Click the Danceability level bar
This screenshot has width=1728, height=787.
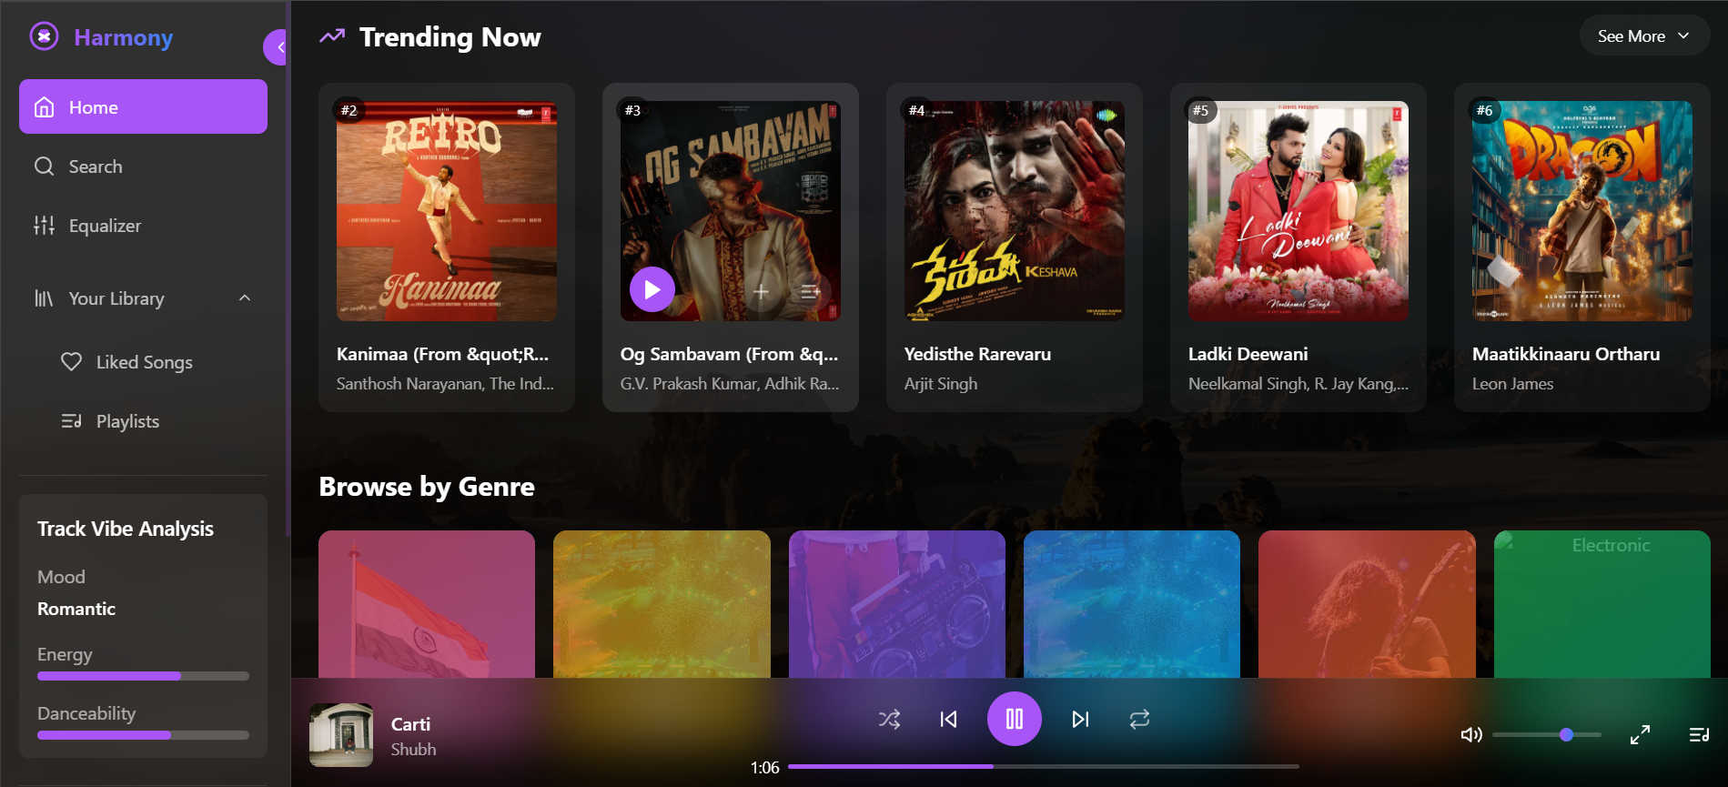click(x=143, y=735)
